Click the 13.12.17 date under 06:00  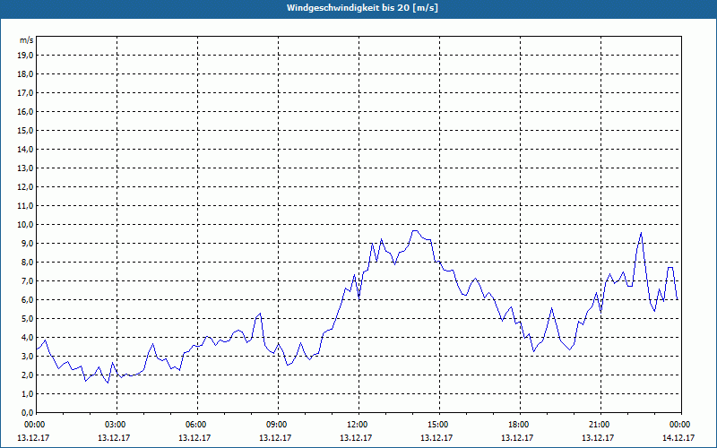[x=194, y=437]
